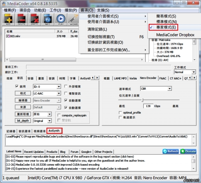This screenshot has width=201, height=183.
Task: Click the 格式 button
Action: pos(23,93)
